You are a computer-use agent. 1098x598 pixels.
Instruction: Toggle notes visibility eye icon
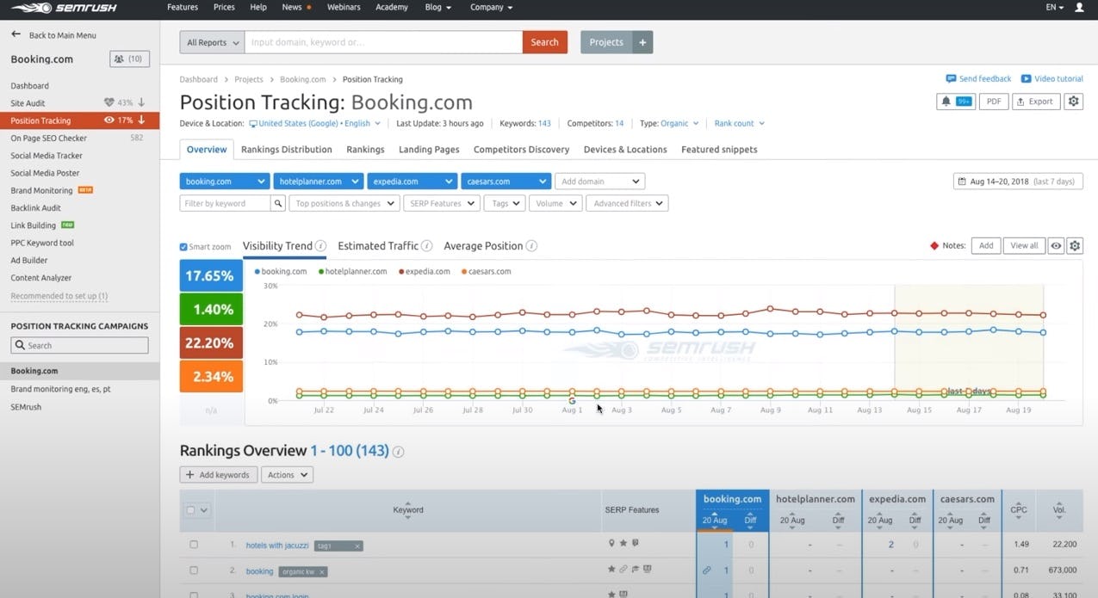[1056, 246]
